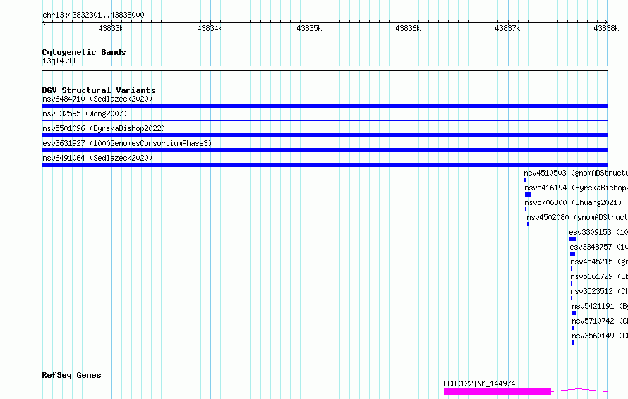Click the 43833k ruler tick label
628x399 pixels.
pyautogui.click(x=111, y=28)
